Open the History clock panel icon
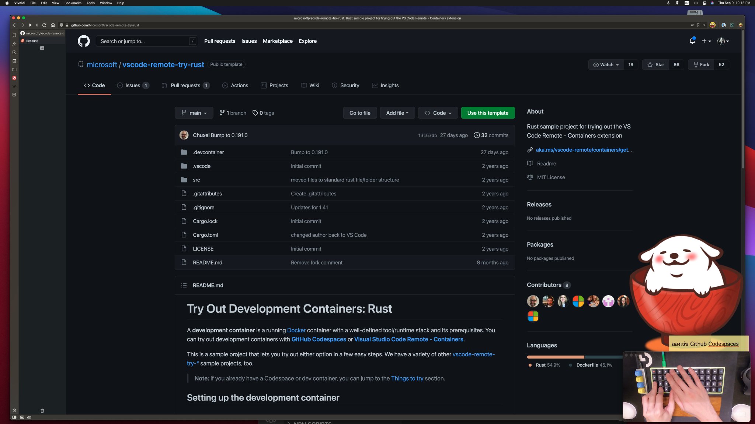Screen dimensions: 755x424 pyautogui.click(x=14, y=52)
